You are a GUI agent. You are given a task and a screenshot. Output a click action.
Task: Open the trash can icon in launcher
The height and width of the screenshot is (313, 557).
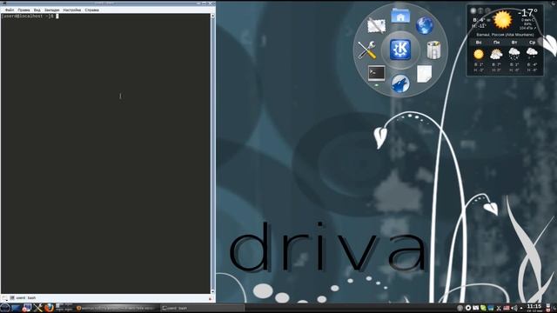(x=433, y=50)
